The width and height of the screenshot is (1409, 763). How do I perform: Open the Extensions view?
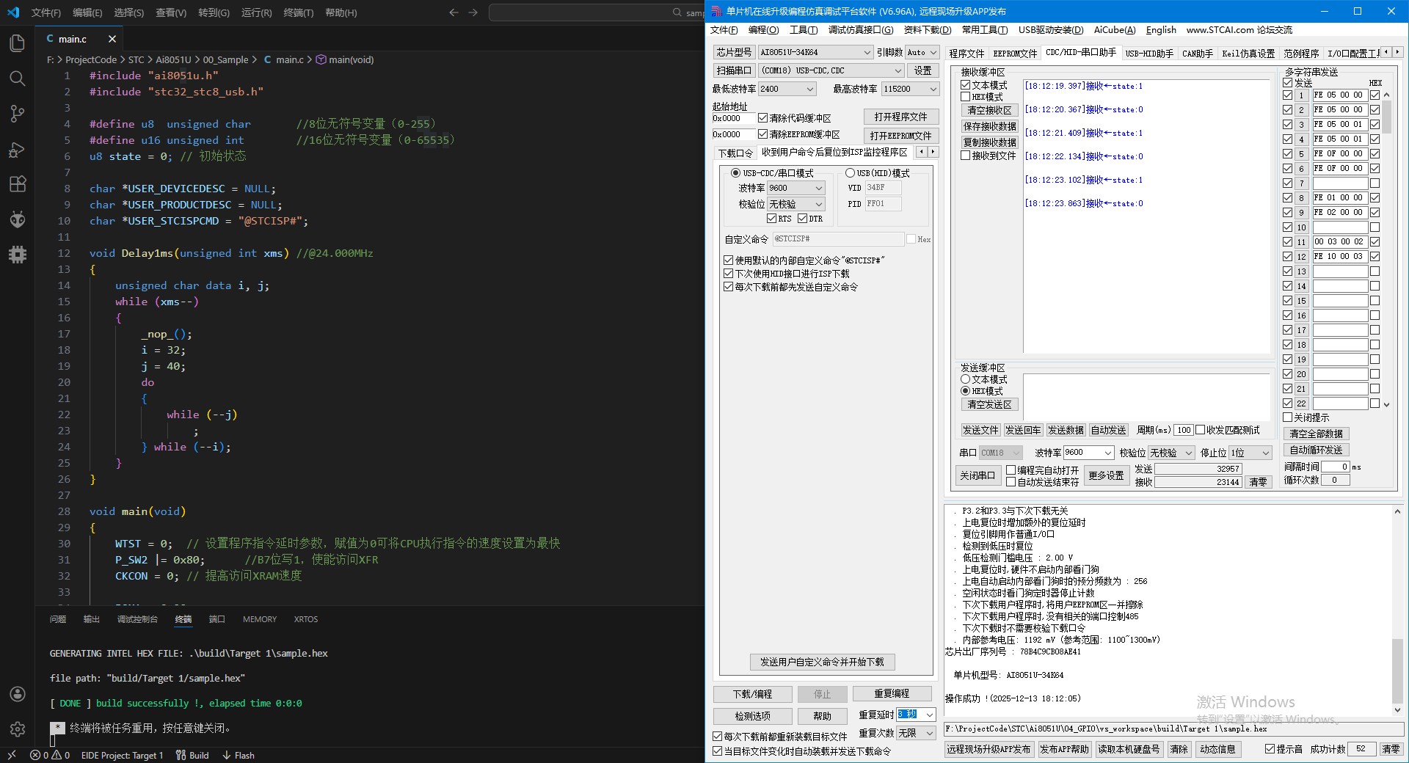point(18,184)
